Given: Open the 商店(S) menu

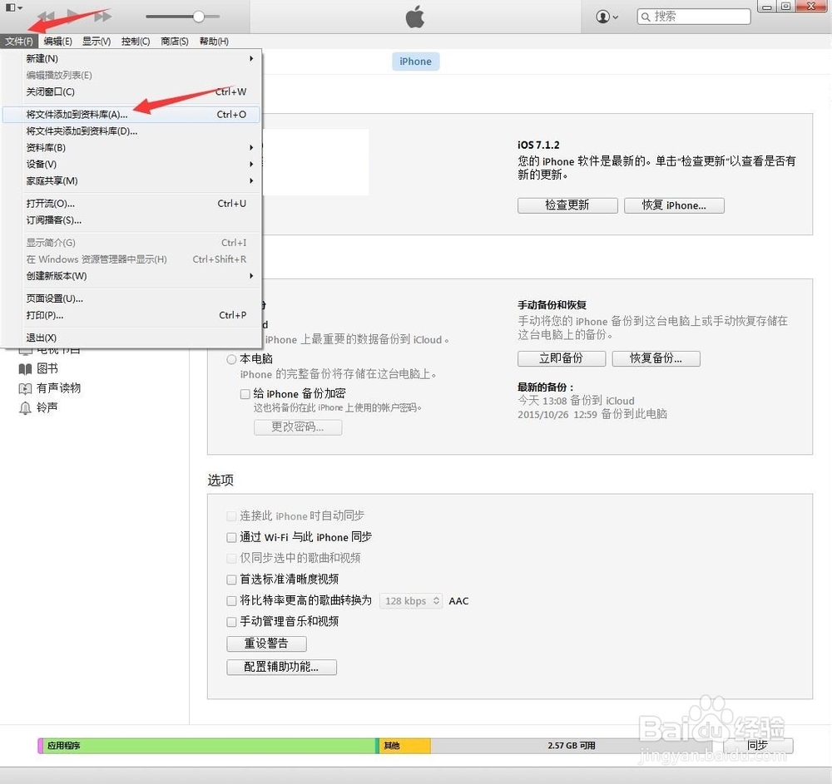Looking at the screenshot, I should tap(175, 42).
